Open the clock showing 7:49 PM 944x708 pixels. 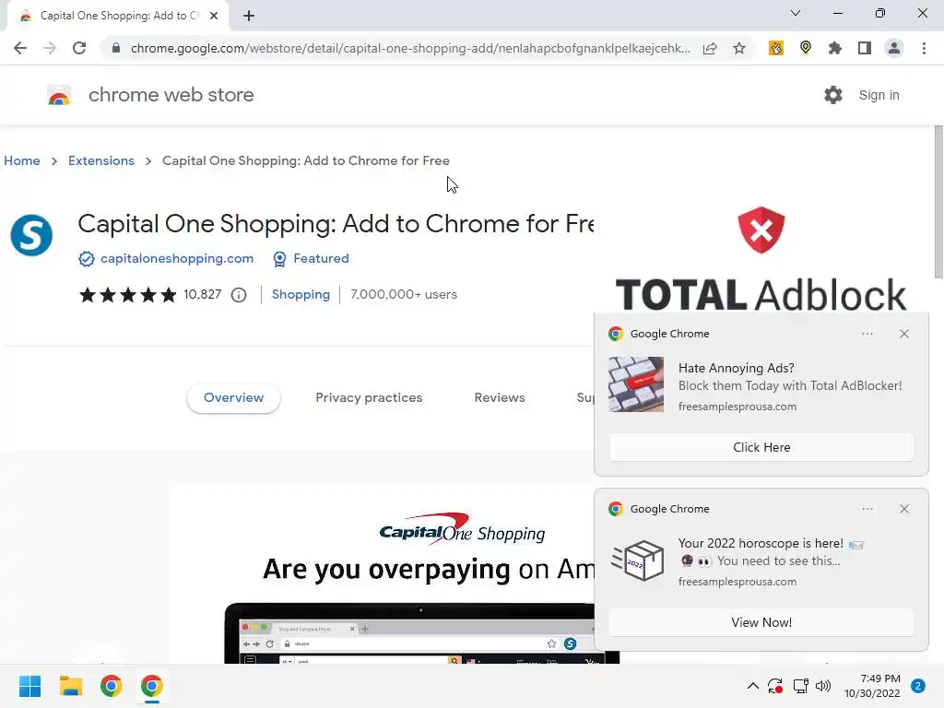(872, 686)
